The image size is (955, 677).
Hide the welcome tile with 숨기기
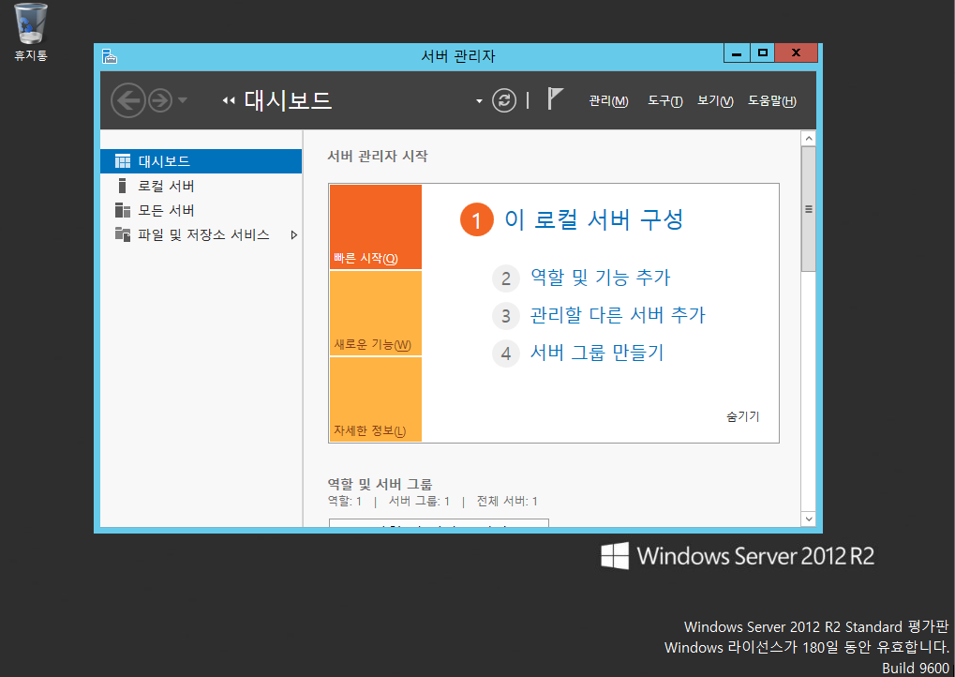[743, 417]
